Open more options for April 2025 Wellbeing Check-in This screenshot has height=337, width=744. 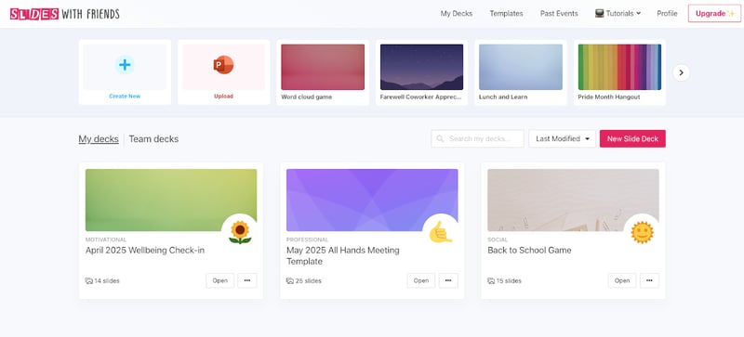[247, 280]
